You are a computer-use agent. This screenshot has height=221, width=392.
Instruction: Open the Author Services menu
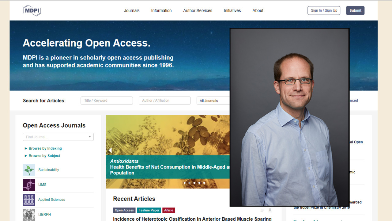198,10
